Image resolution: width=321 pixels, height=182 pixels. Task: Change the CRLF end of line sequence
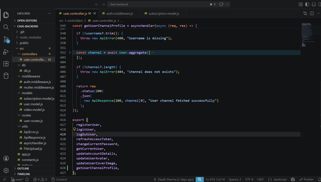(x=261, y=179)
